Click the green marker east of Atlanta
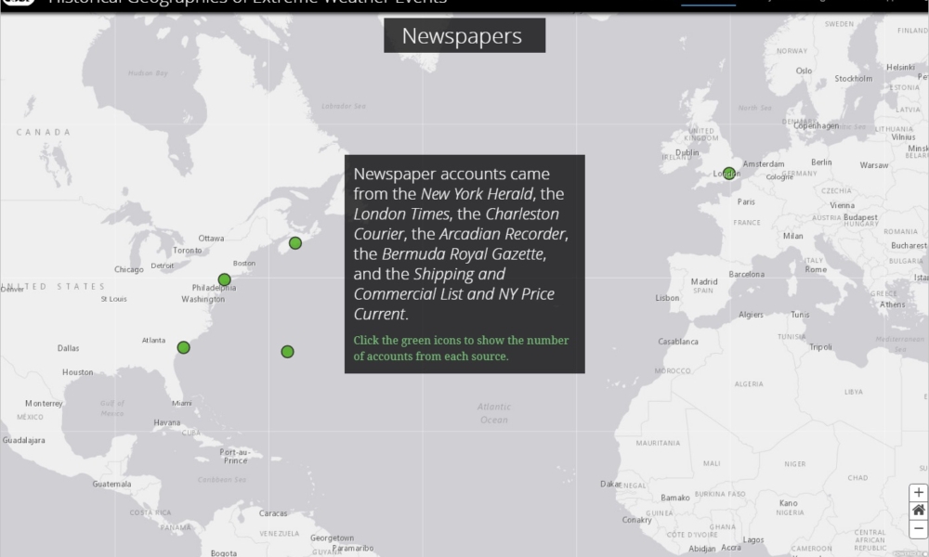The width and height of the screenshot is (929, 557). [183, 347]
